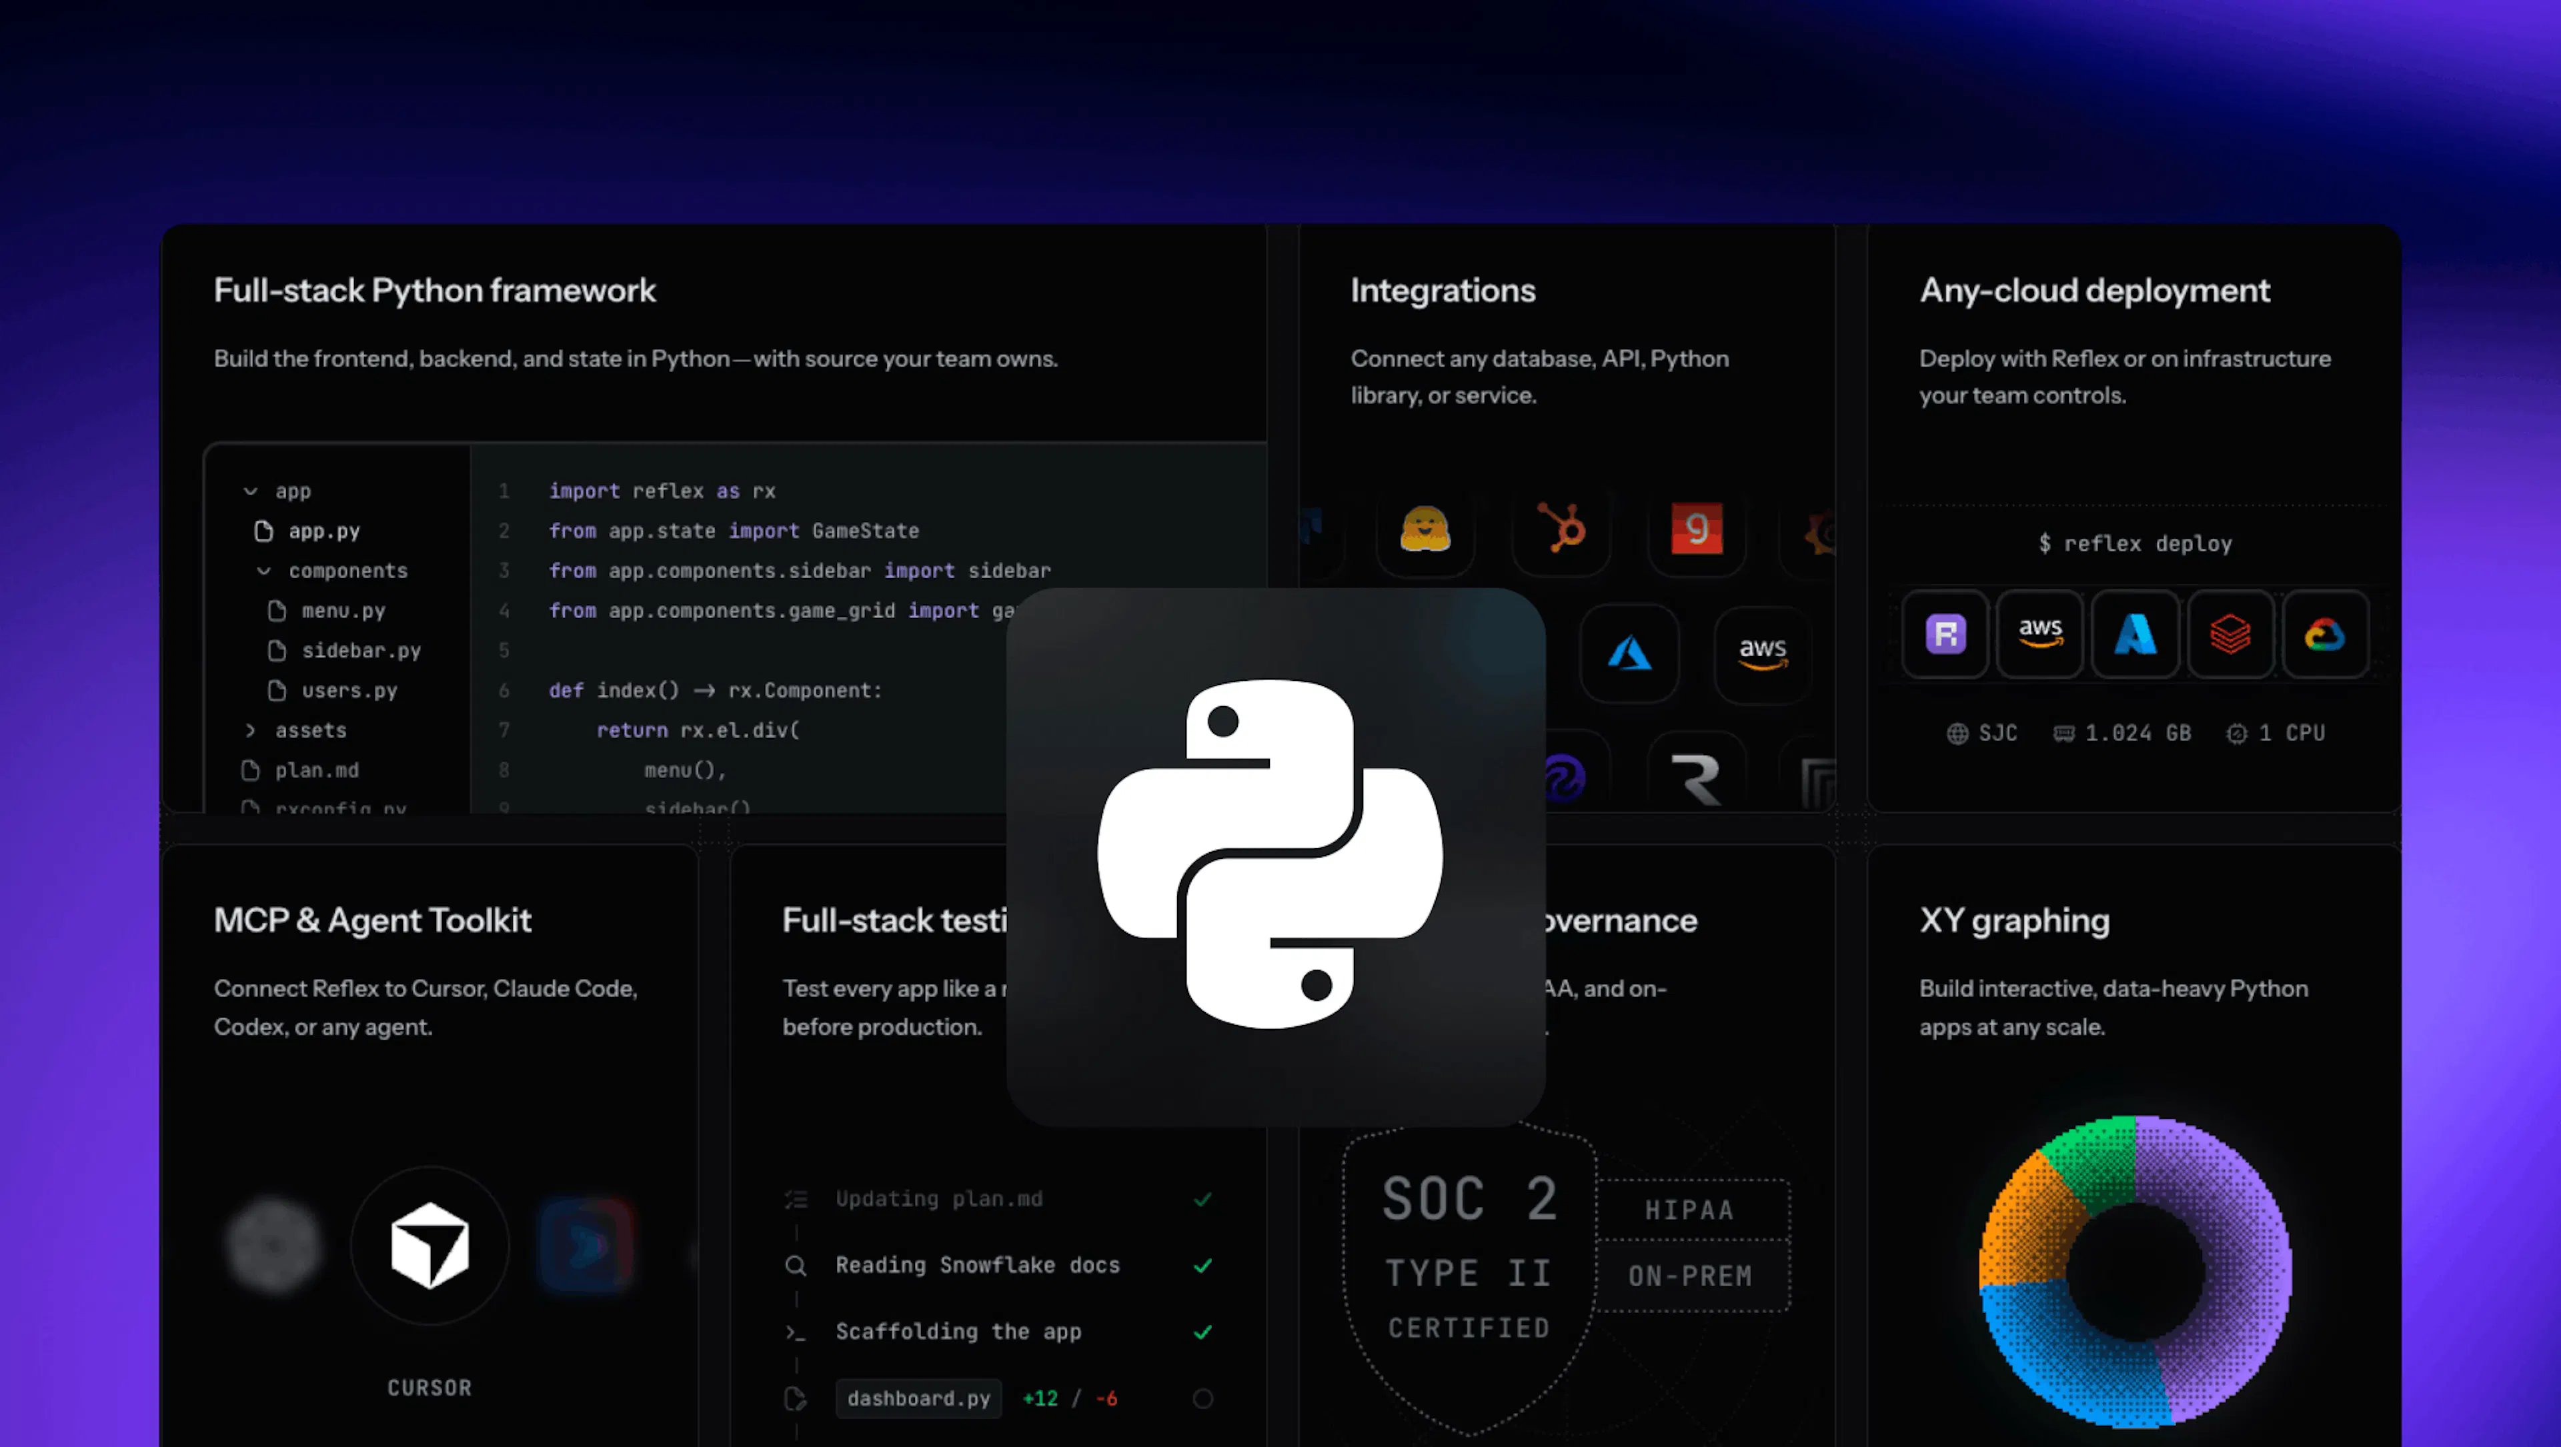Click the red 9 integration icon
The width and height of the screenshot is (2561, 1447).
[1696, 529]
